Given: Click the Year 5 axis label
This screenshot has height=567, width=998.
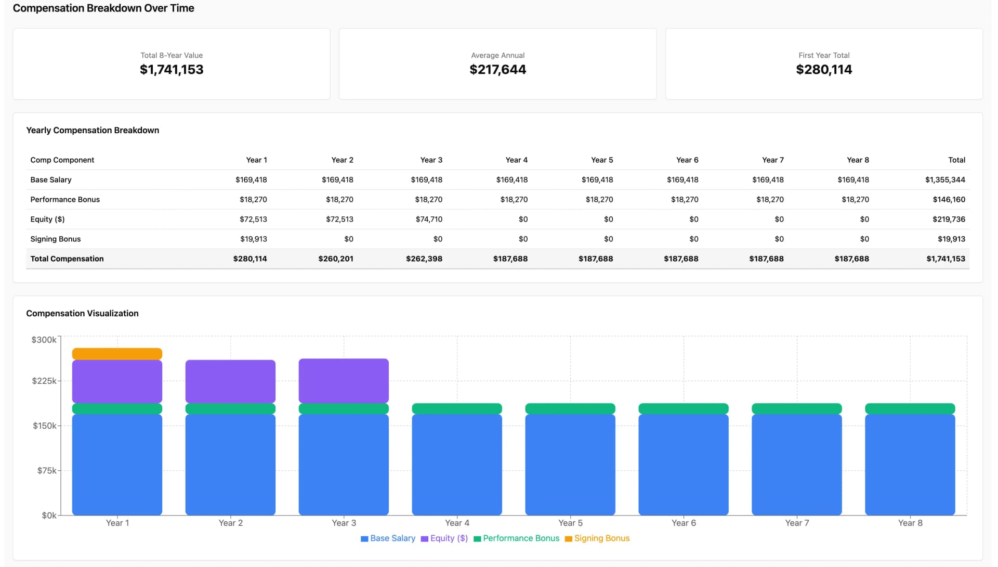Looking at the screenshot, I should click(x=570, y=523).
